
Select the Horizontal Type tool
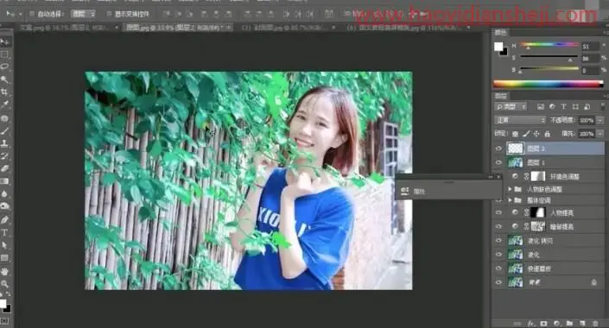[4, 232]
